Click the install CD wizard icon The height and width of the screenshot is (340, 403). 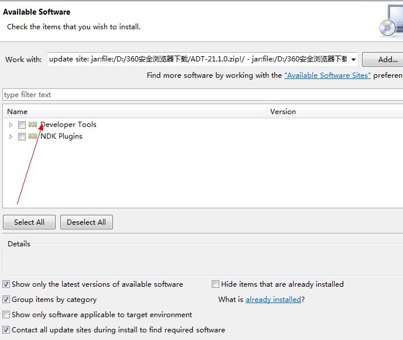pos(389,20)
